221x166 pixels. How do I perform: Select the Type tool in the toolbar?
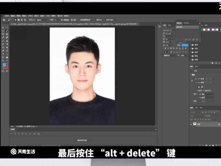click(3, 54)
